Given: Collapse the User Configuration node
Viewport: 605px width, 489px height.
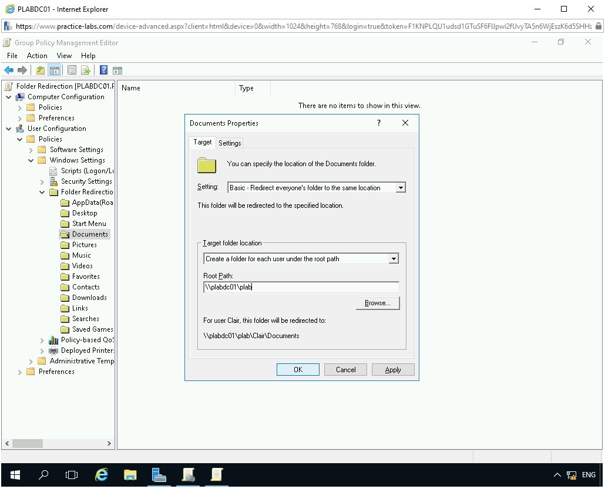Looking at the screenshot, I should point(8,129).
